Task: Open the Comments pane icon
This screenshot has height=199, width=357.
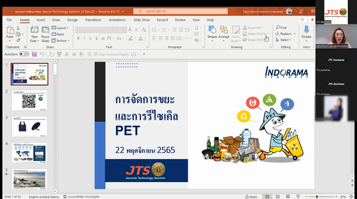Action: (302, 20)
